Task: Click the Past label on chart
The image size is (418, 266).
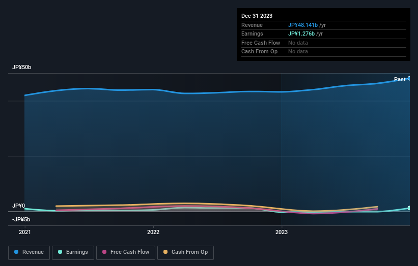Action: coord(400,79)
